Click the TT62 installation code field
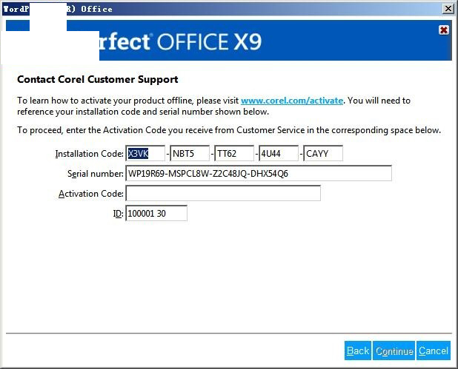The height and width of the screenshot is (369, 458). 234,153
